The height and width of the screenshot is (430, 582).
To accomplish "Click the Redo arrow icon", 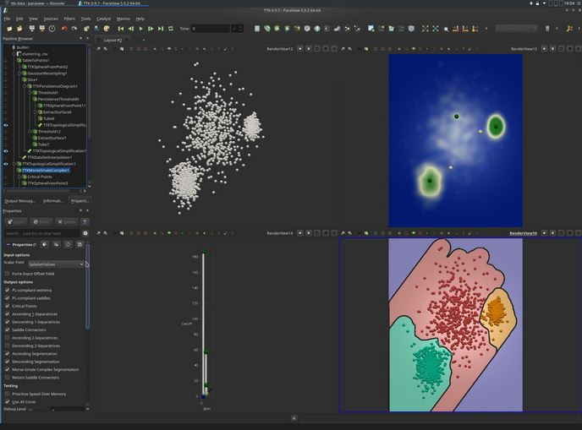I will 75,29.
